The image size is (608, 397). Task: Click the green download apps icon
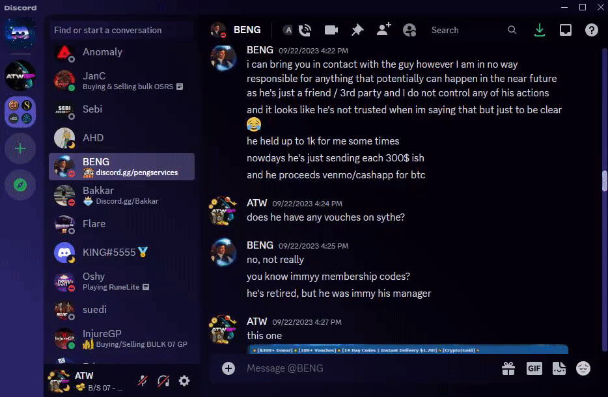click(x=540, y=30)
